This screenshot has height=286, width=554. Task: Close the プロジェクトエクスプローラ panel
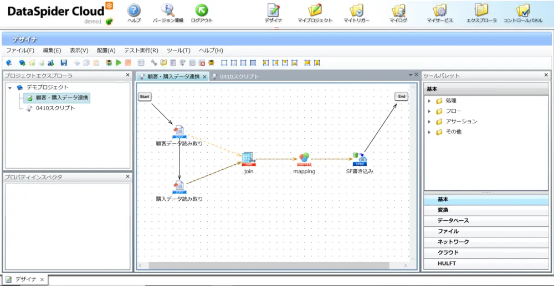(x=128, y=75)
